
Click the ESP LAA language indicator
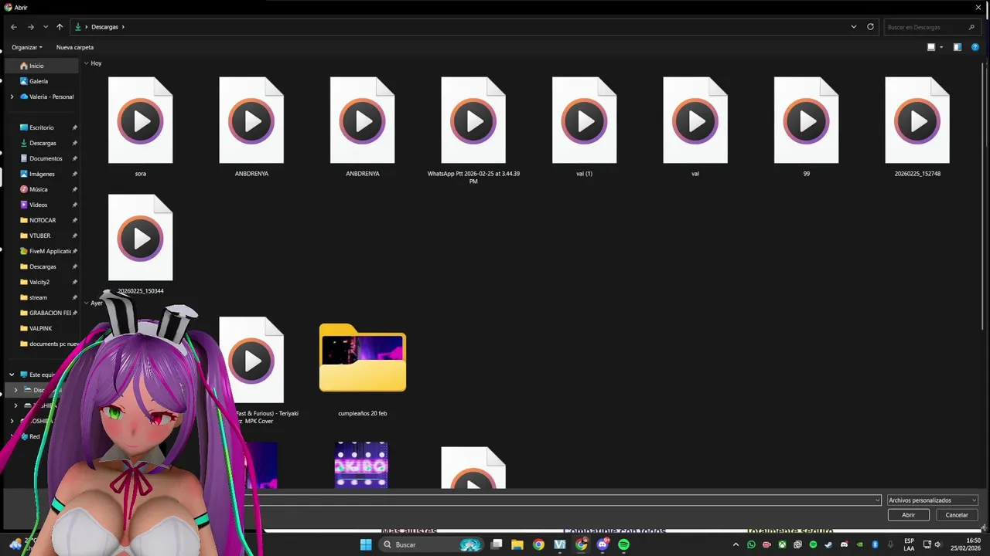909,544
